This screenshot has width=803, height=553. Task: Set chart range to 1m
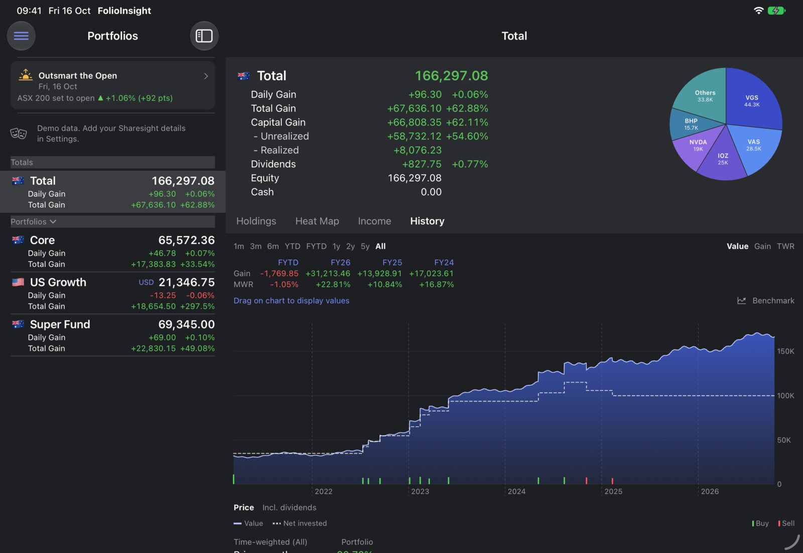click(x=239, y=246)
